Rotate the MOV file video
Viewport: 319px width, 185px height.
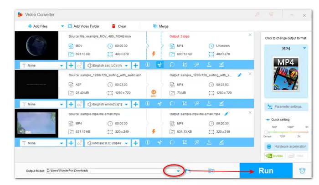172,65
